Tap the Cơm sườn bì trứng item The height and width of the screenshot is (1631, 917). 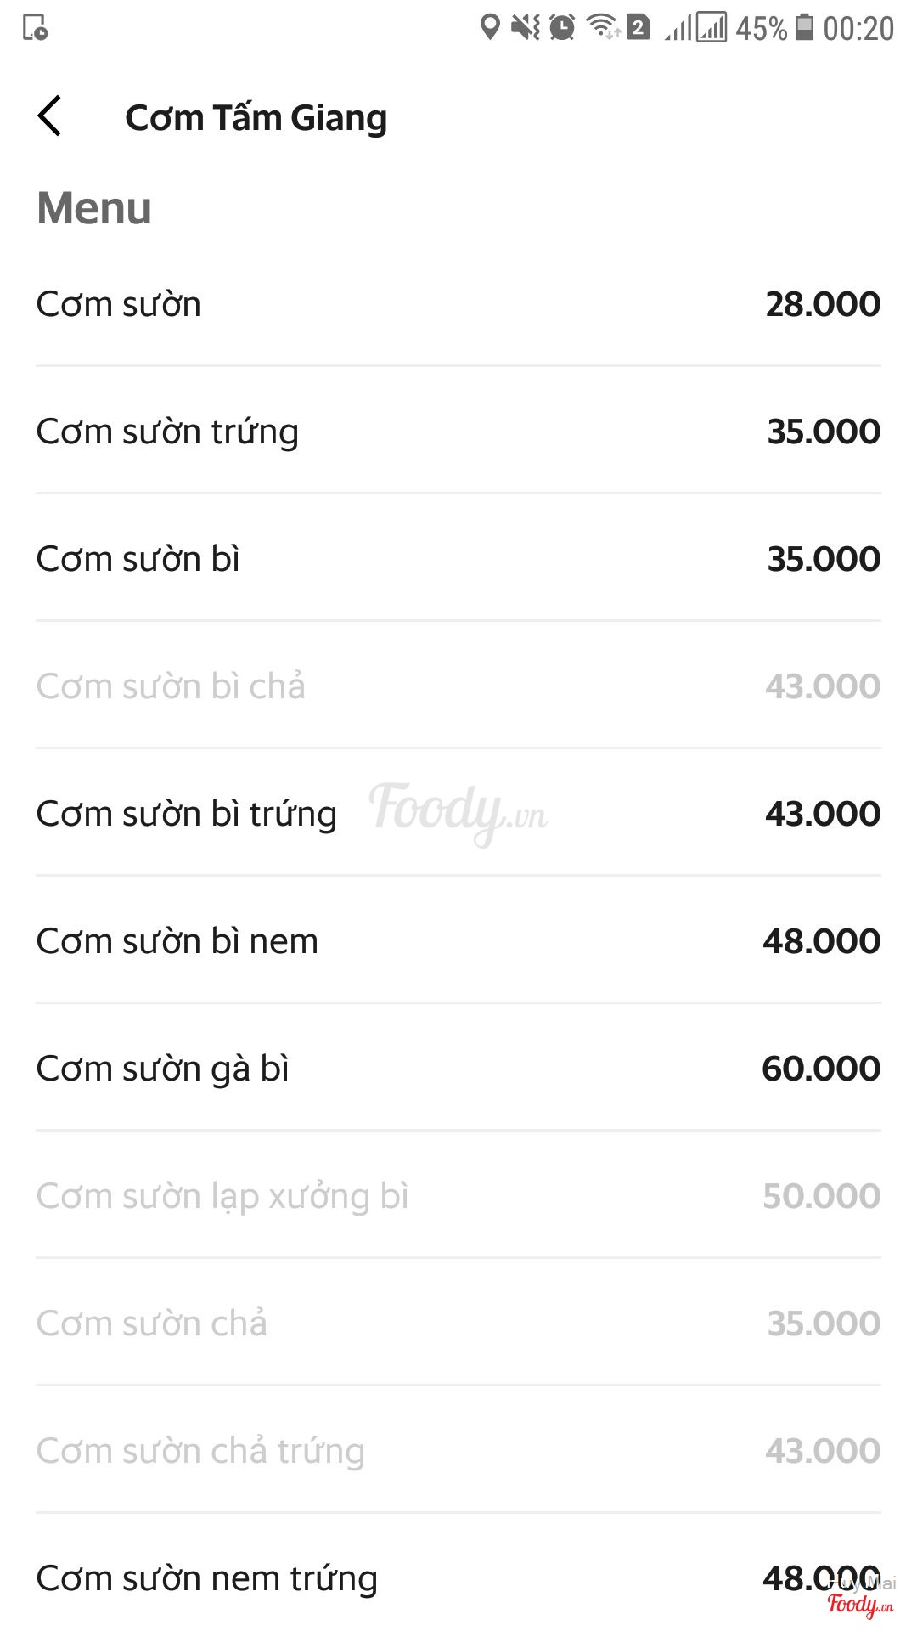pyautogui.click(x=186, y=814)
